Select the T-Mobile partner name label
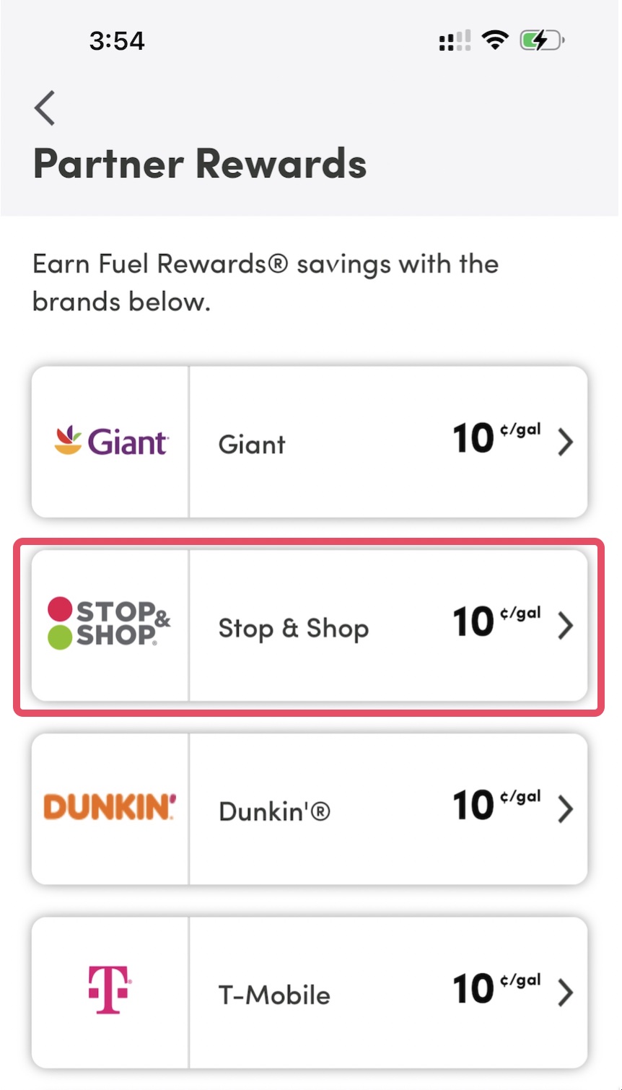This screenshot has width=622, height=1090. coord(274,995)
